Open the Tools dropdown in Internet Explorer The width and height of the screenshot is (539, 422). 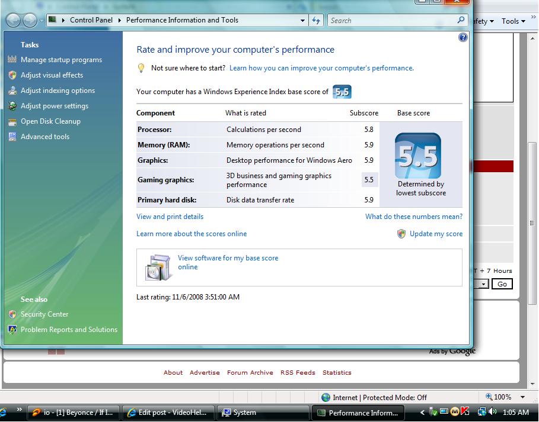[x=514, y=21]
